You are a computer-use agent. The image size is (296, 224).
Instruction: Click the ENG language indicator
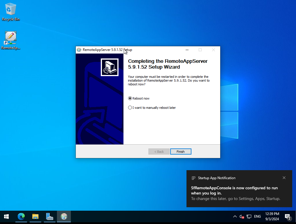pos(257,216)
